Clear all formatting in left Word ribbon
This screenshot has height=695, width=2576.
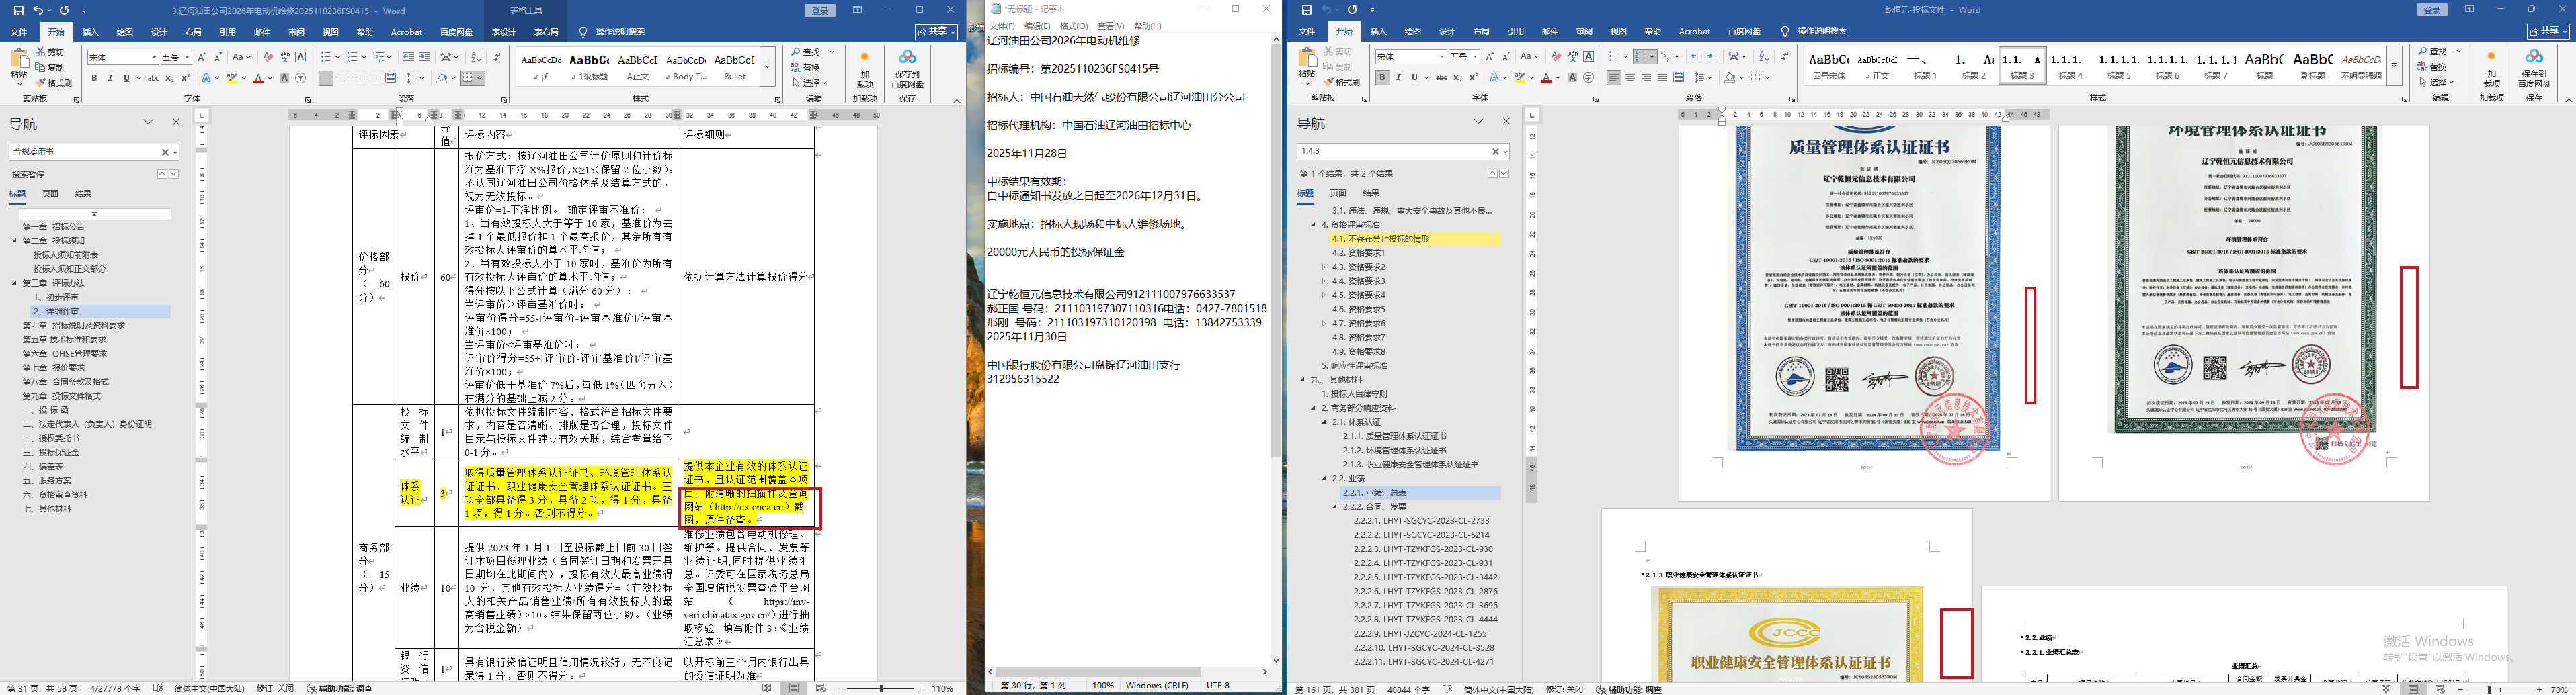point(268,57)
